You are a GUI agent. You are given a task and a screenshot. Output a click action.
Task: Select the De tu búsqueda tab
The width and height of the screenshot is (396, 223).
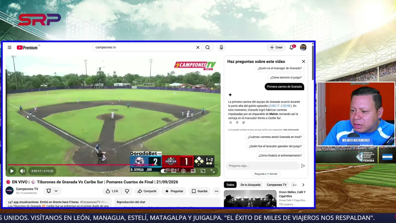coord(251,185)
